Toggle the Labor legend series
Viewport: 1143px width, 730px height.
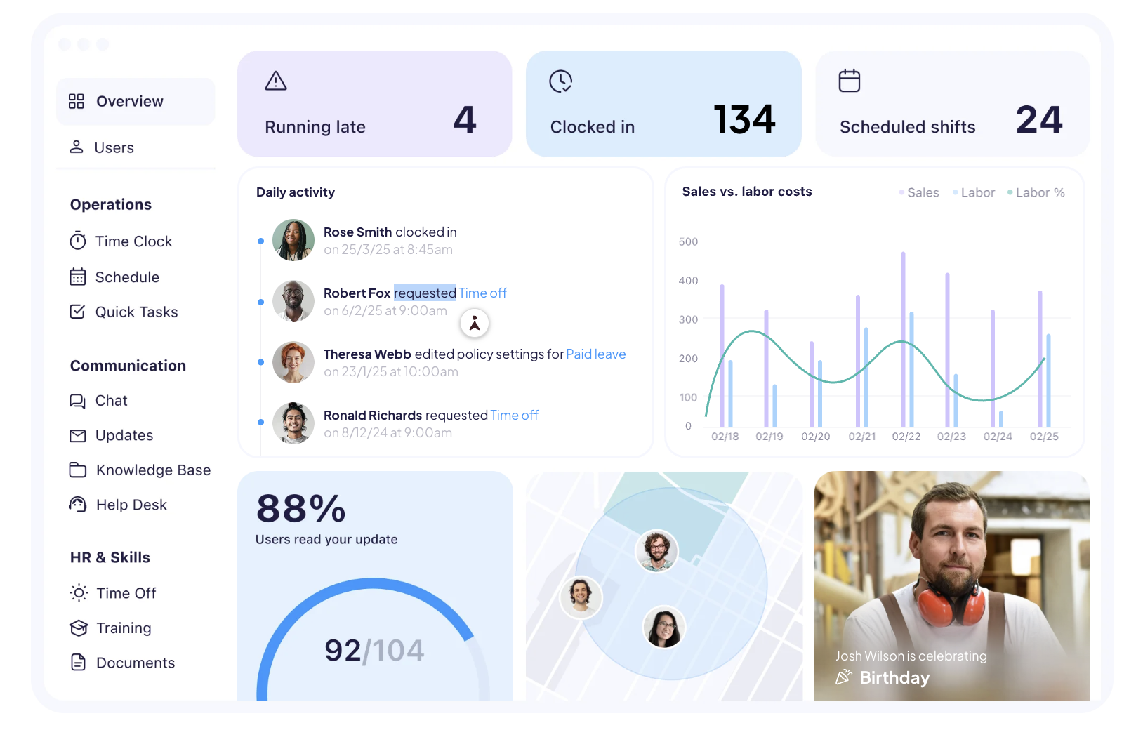974,192
